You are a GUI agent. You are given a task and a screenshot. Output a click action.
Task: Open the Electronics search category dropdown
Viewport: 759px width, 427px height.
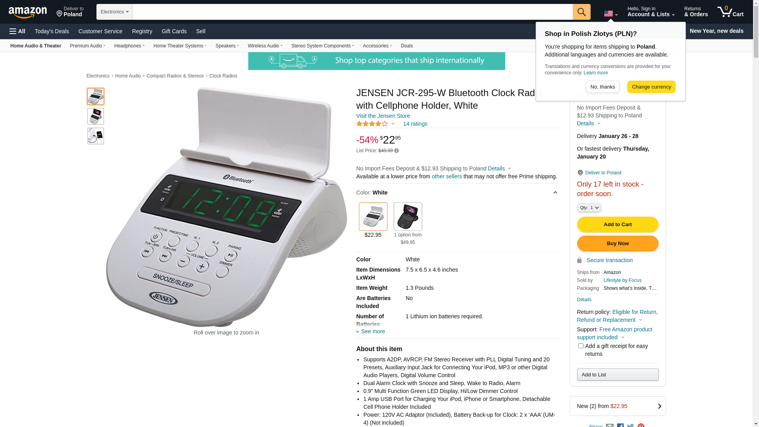coord(114,12)
